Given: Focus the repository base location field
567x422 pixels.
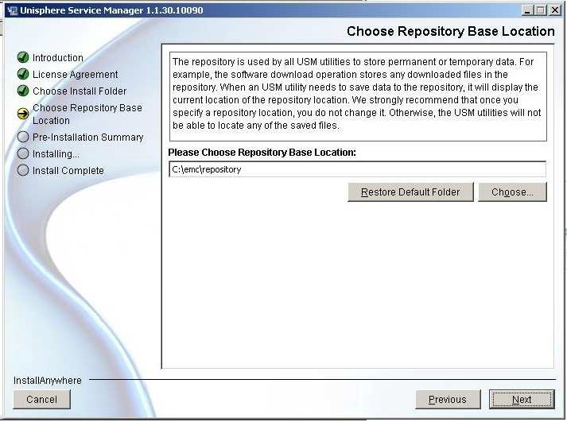Looking at the screenshot, I should (x=357, y=169).
